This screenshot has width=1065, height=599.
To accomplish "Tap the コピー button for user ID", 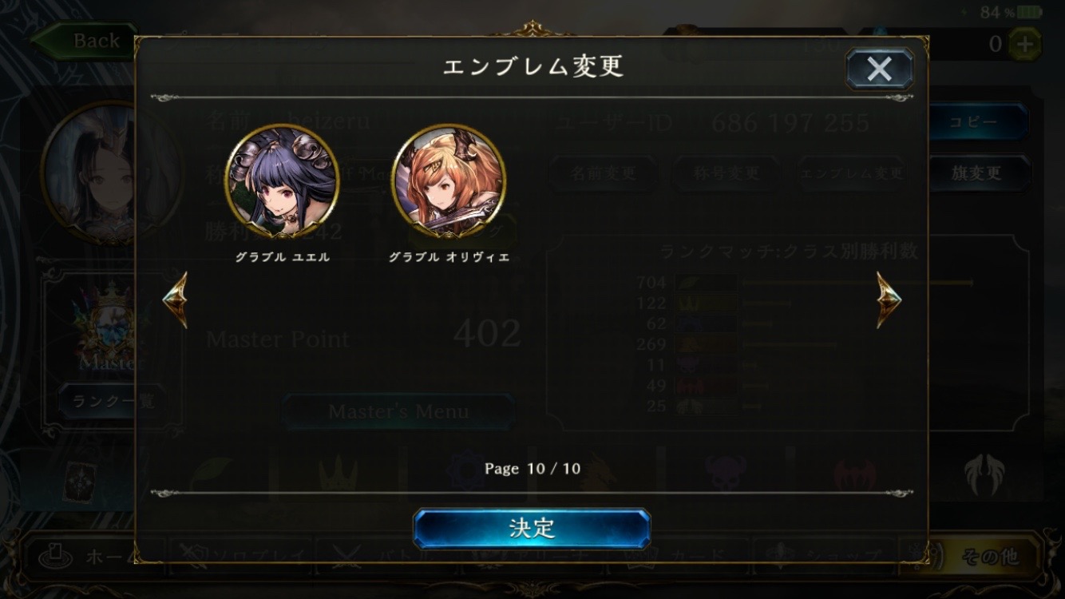I will (x=977, y=122).
